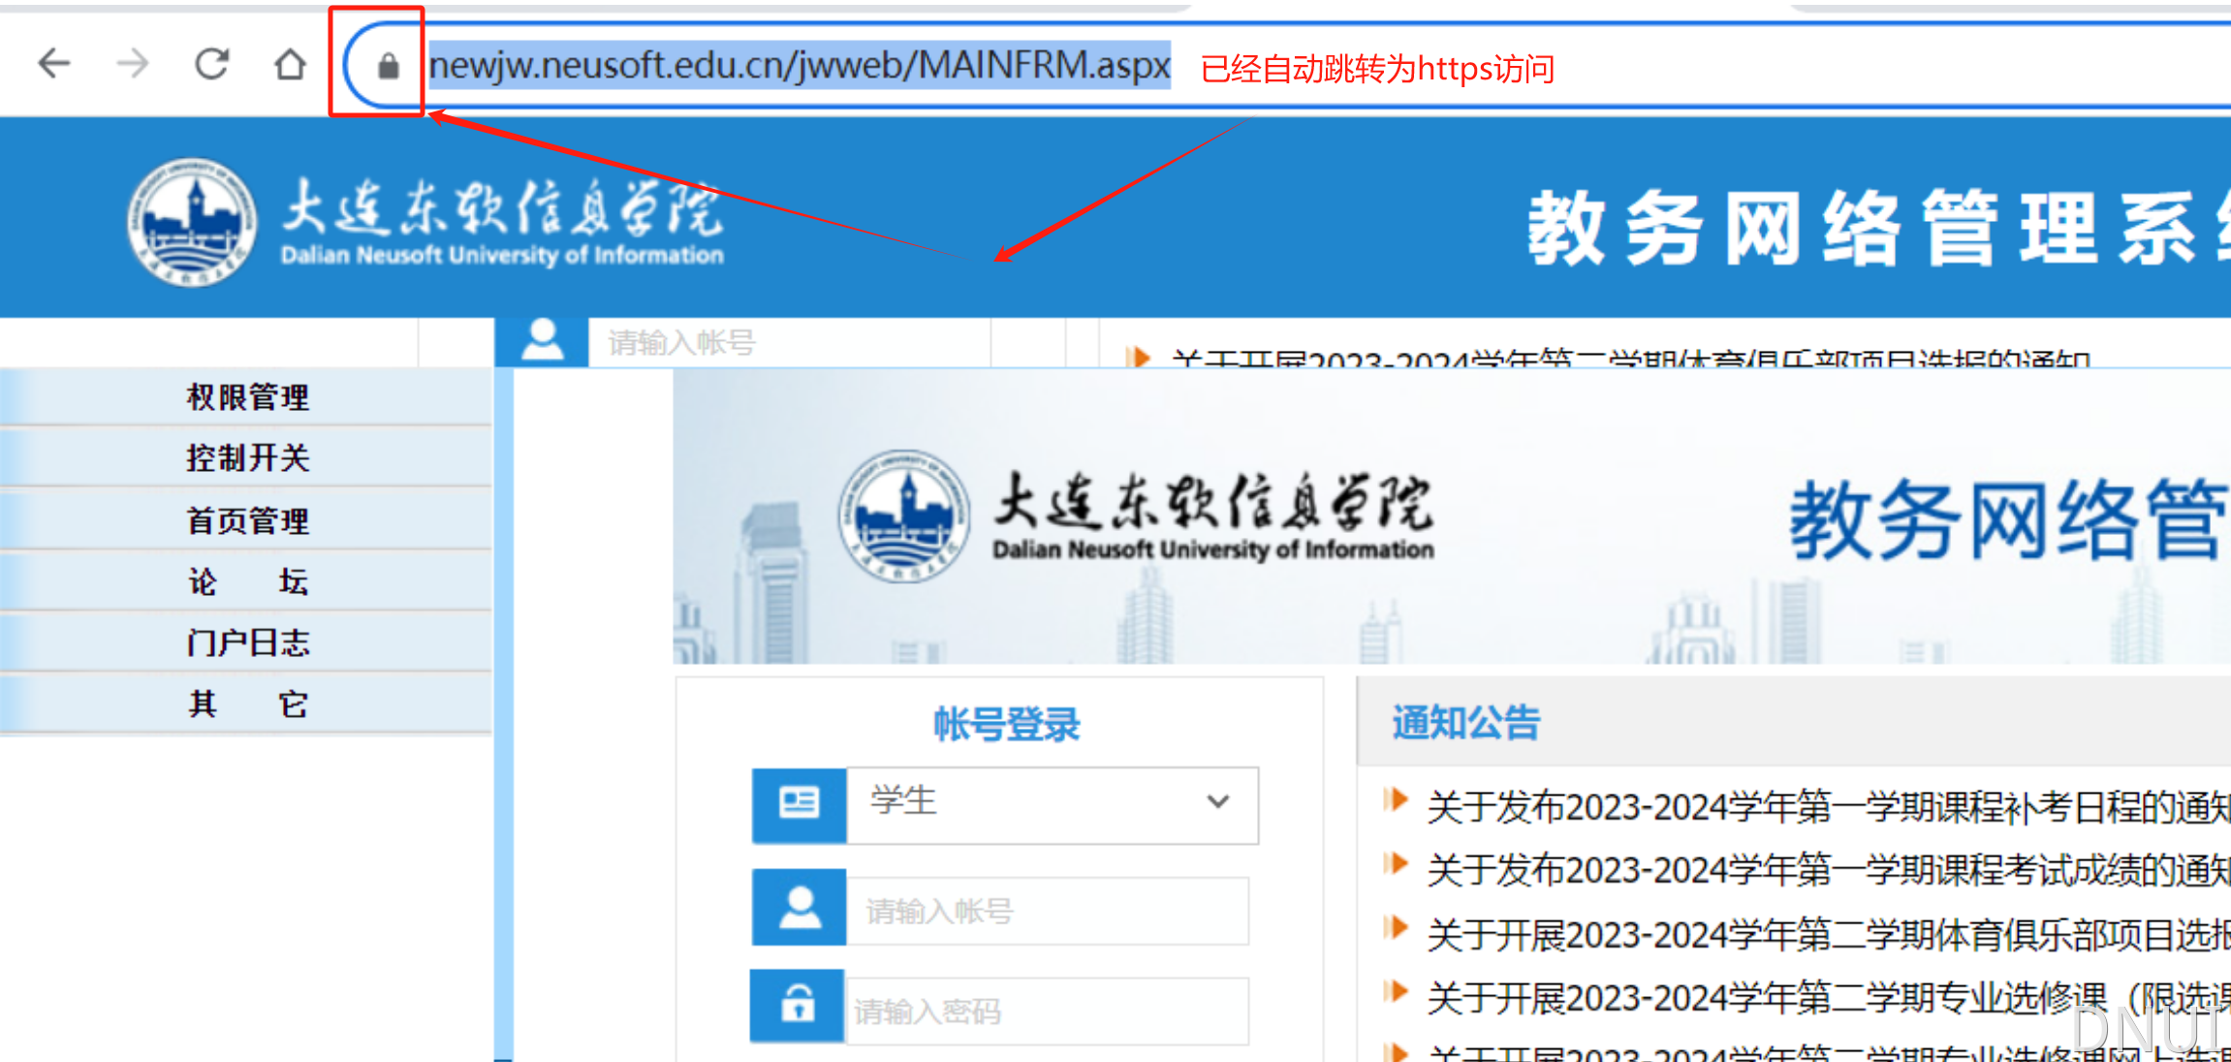Click the browser forward arrow
The height and width of the screenshot is (1062, 2231).
click(133, 65)
